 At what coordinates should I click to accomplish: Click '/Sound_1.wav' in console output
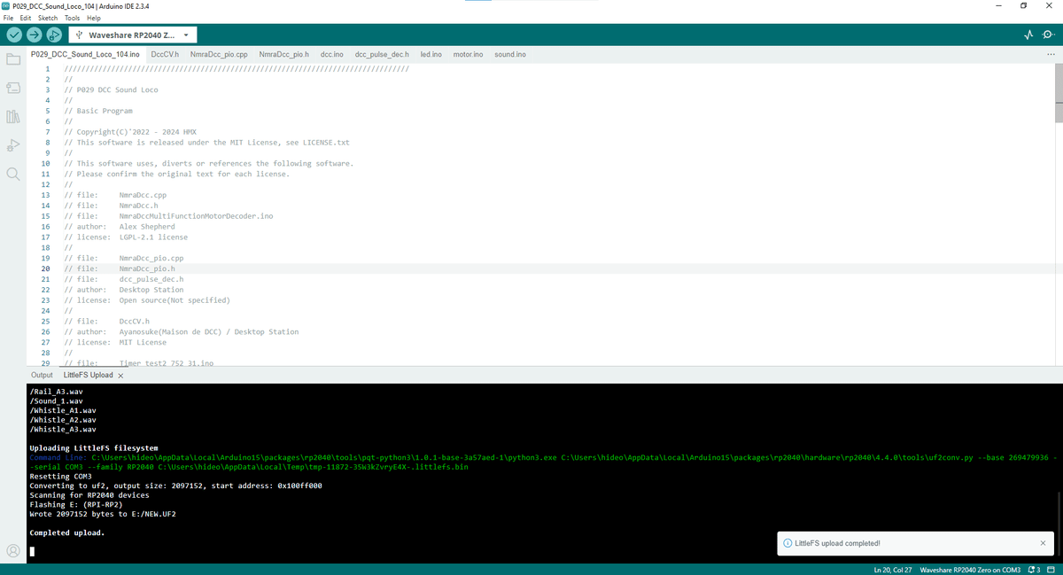[x=56, y=400]
